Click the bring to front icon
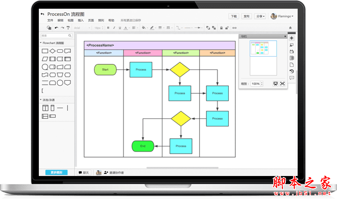Screen dimensions: 337x199 click(208, 28)
